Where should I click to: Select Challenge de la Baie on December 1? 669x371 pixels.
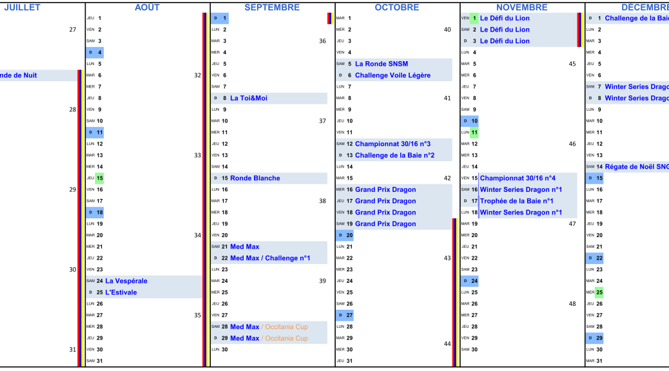(x=637, y=18)
